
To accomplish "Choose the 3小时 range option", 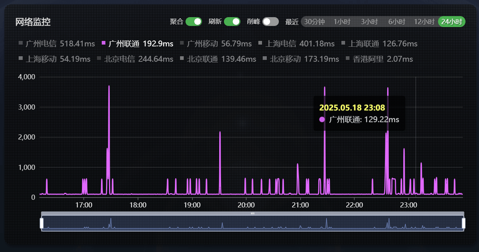I will (369, 22).
